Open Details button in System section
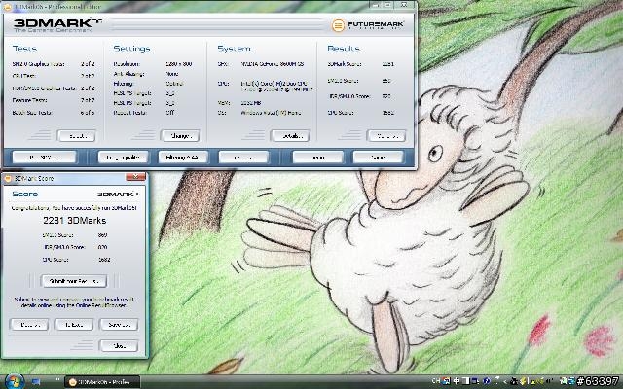Screen dimensions: 623x389 (290, 136)
